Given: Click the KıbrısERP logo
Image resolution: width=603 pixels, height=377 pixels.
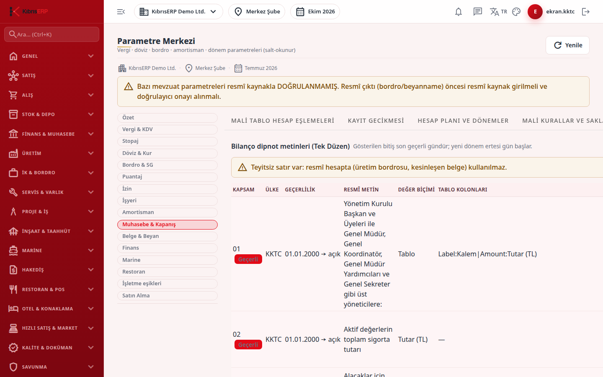Looking at the screenshot, I should click(28, 11).
